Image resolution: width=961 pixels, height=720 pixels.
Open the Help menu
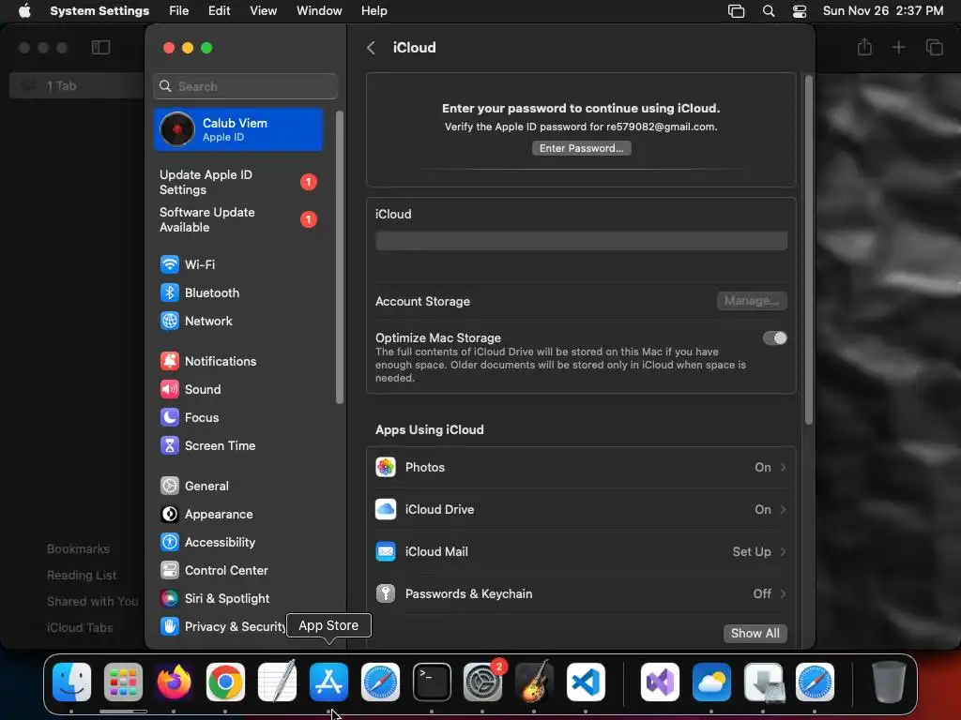tap(374, 11)
